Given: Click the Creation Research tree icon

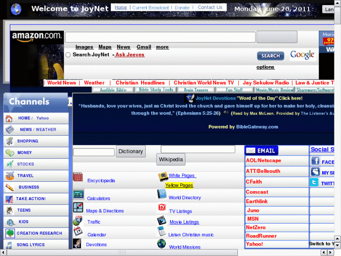Looking at the screenshot, I should point(10,233).
